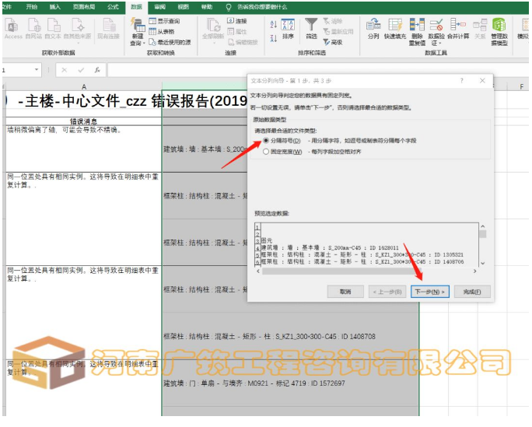Viewport: 532px width, 427px height.
Task: Switch to the 公式 ribbon tab
Action: click(x=113, y=6)
